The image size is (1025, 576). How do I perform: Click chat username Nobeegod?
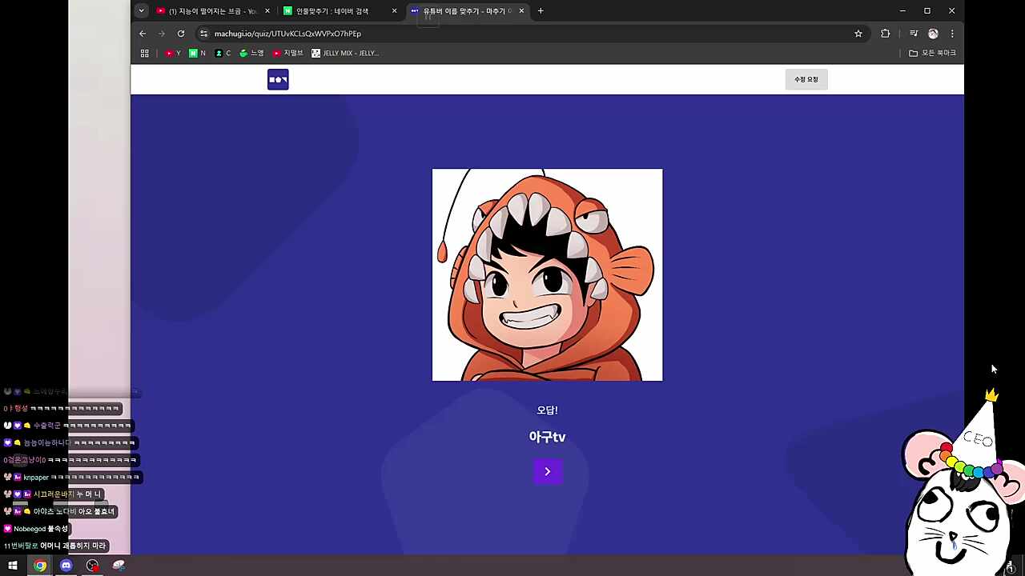[30, 529]
